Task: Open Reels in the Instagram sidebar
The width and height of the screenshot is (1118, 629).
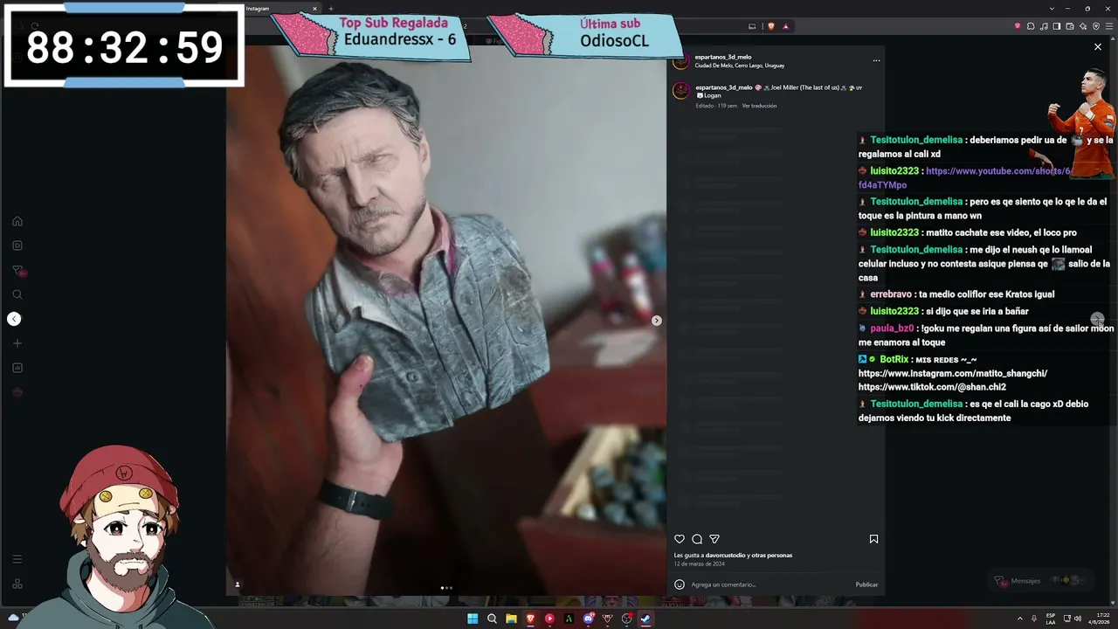Action: [17, 245]
